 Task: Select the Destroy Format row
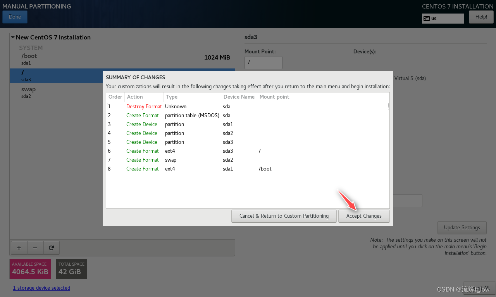(x=248, y=106)
